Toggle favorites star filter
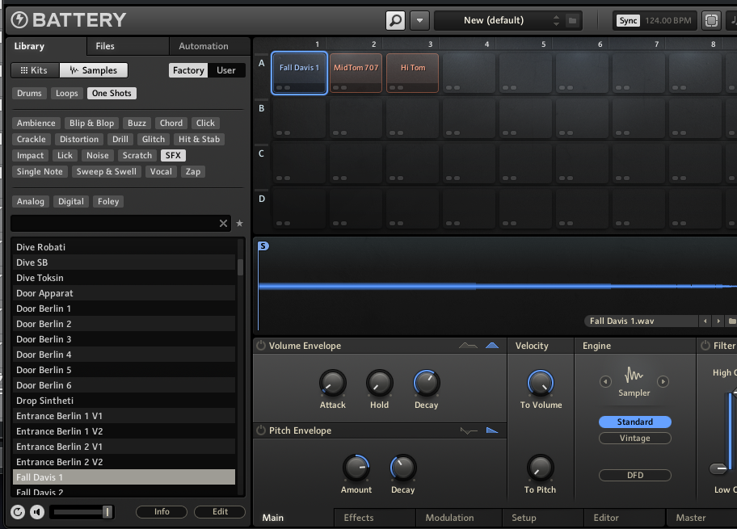Screen dimensions: 737x529 point(239,224)
